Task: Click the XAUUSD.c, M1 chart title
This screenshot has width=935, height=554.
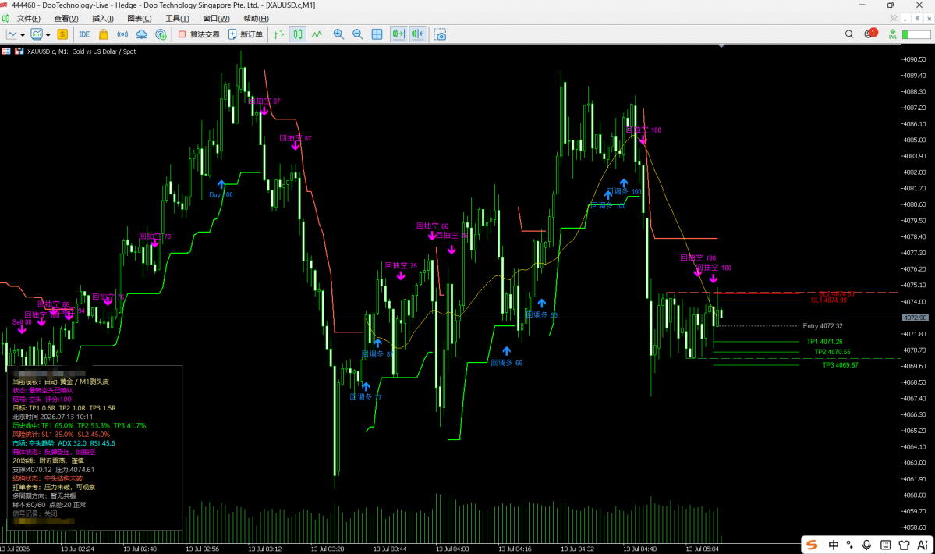Action: pos(82,51)
